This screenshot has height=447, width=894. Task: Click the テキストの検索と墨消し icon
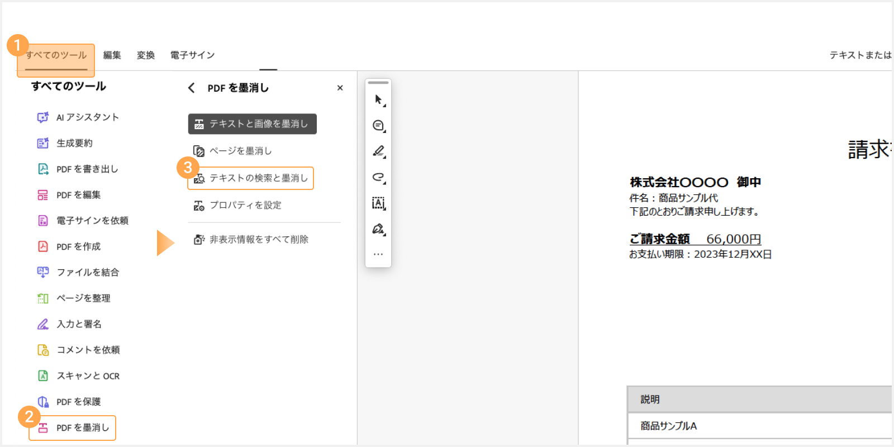199,179
